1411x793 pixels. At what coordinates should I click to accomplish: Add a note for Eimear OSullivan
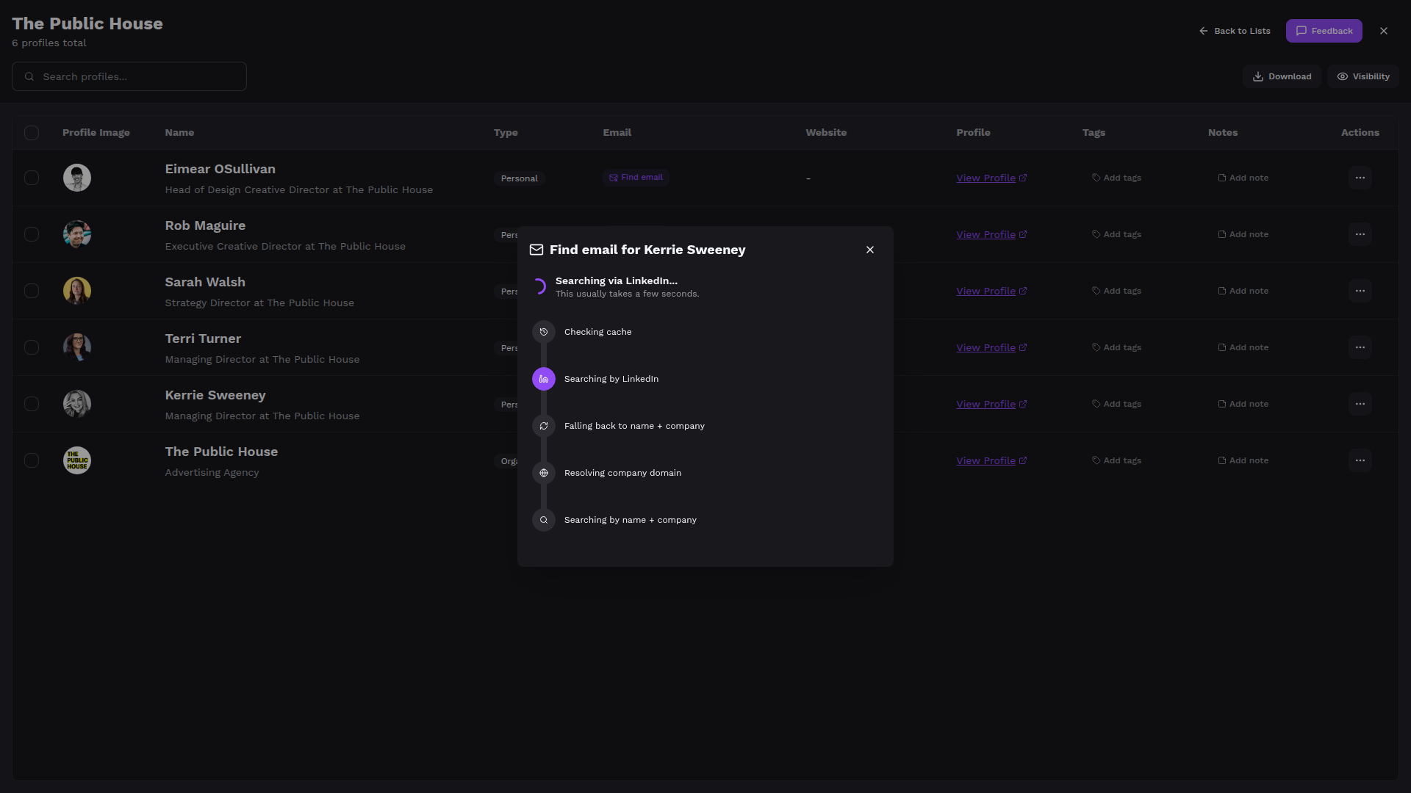(1243, 178)
